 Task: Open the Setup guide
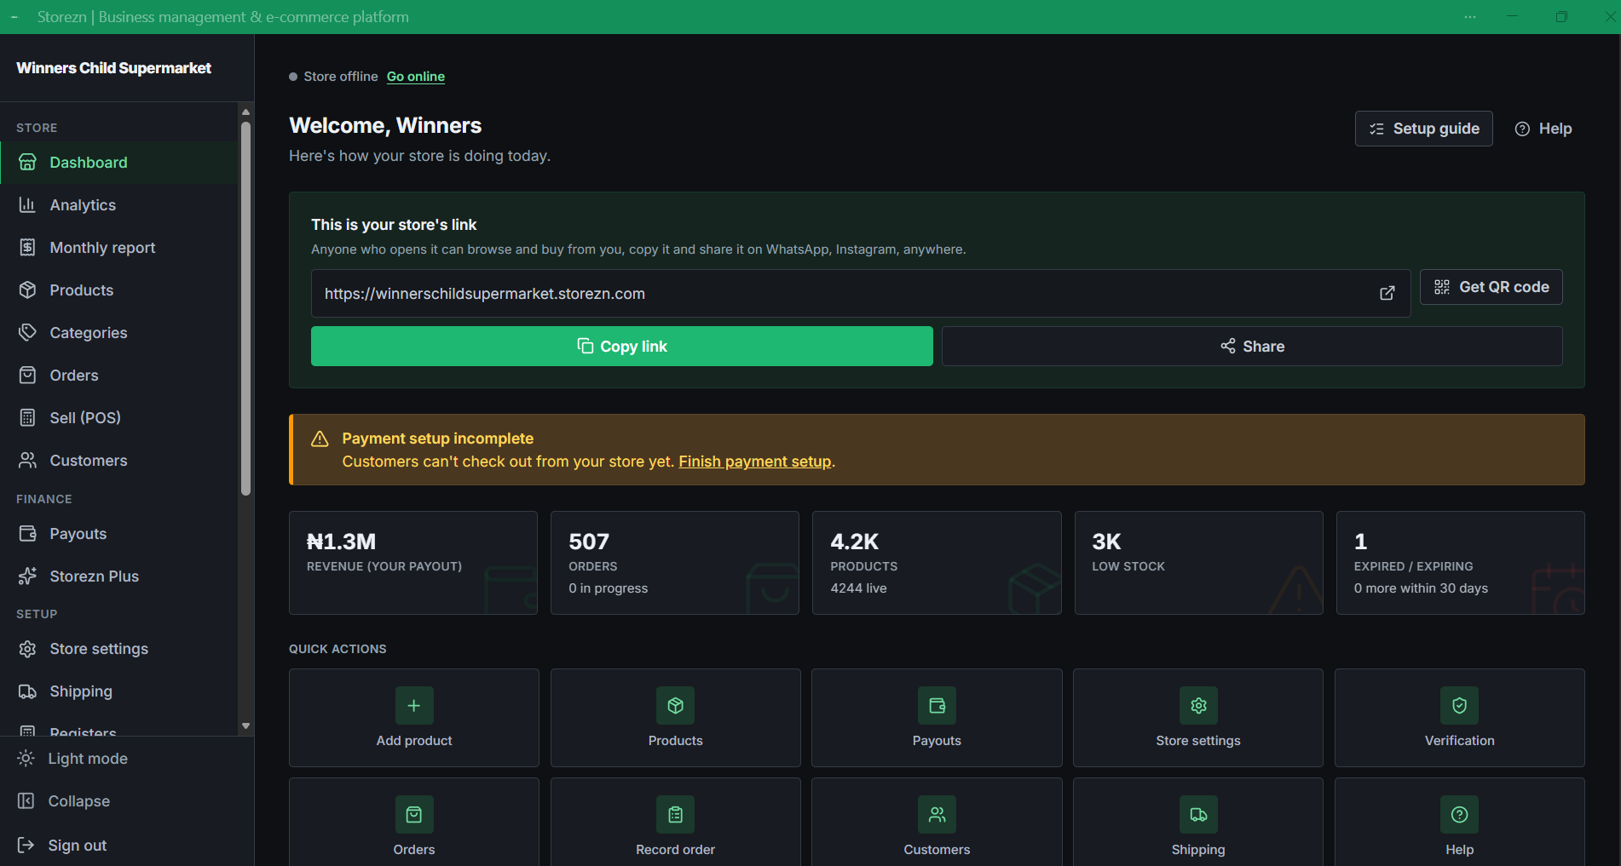1423,129
